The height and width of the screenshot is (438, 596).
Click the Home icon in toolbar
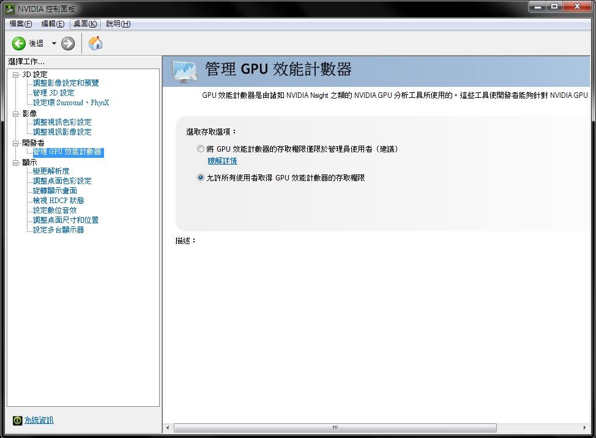95,43
